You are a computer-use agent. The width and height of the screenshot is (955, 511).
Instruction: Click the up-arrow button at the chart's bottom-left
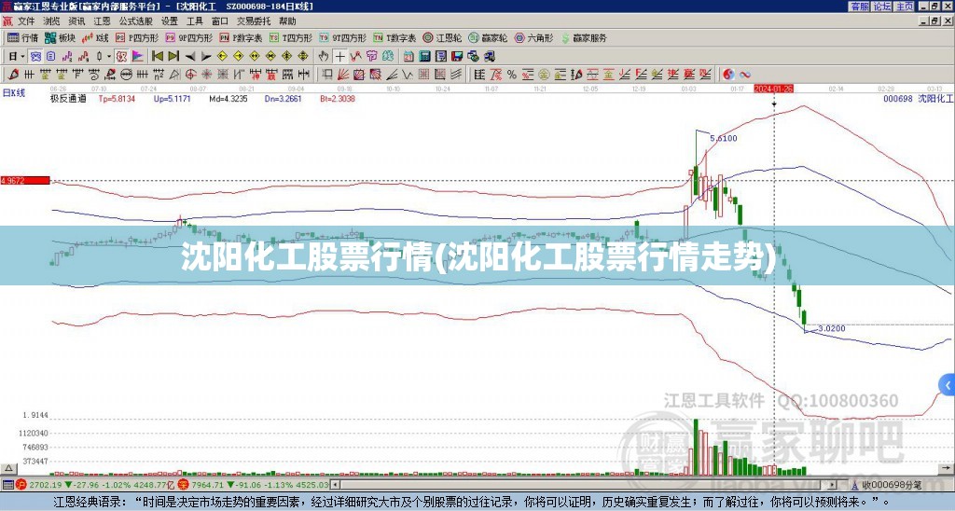coord(8,468)
